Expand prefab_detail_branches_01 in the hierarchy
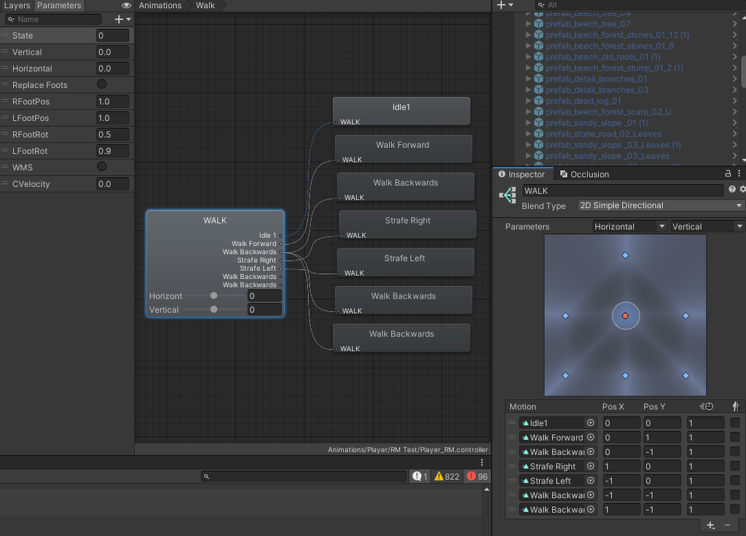 pos(527,79)
